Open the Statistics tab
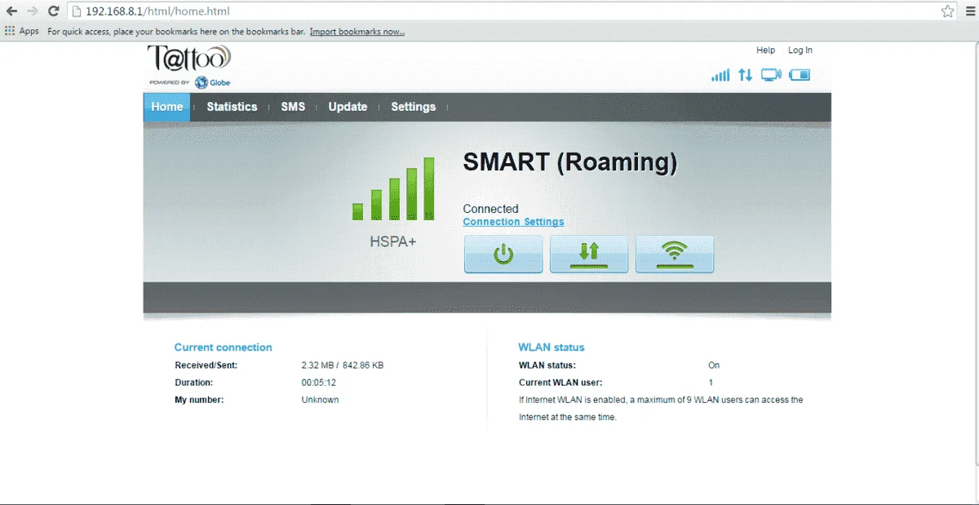 tap(232, 107)
